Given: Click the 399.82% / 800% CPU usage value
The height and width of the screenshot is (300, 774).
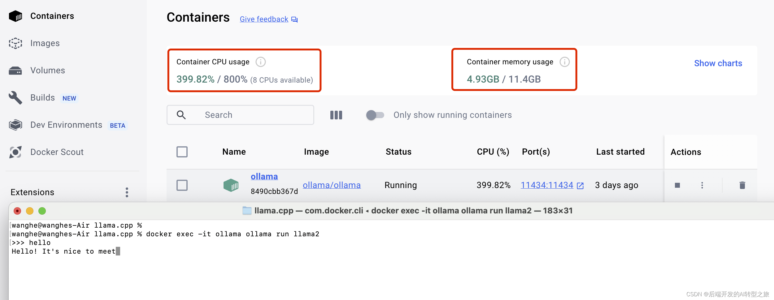Looking at the screenshot, I should point(212,79).
